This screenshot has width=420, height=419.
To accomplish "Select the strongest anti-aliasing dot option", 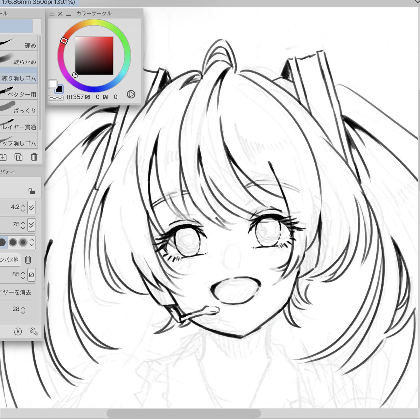I will (23, 242).
